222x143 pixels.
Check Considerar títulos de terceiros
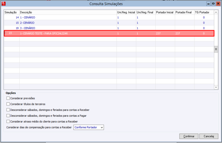point(8,104)
